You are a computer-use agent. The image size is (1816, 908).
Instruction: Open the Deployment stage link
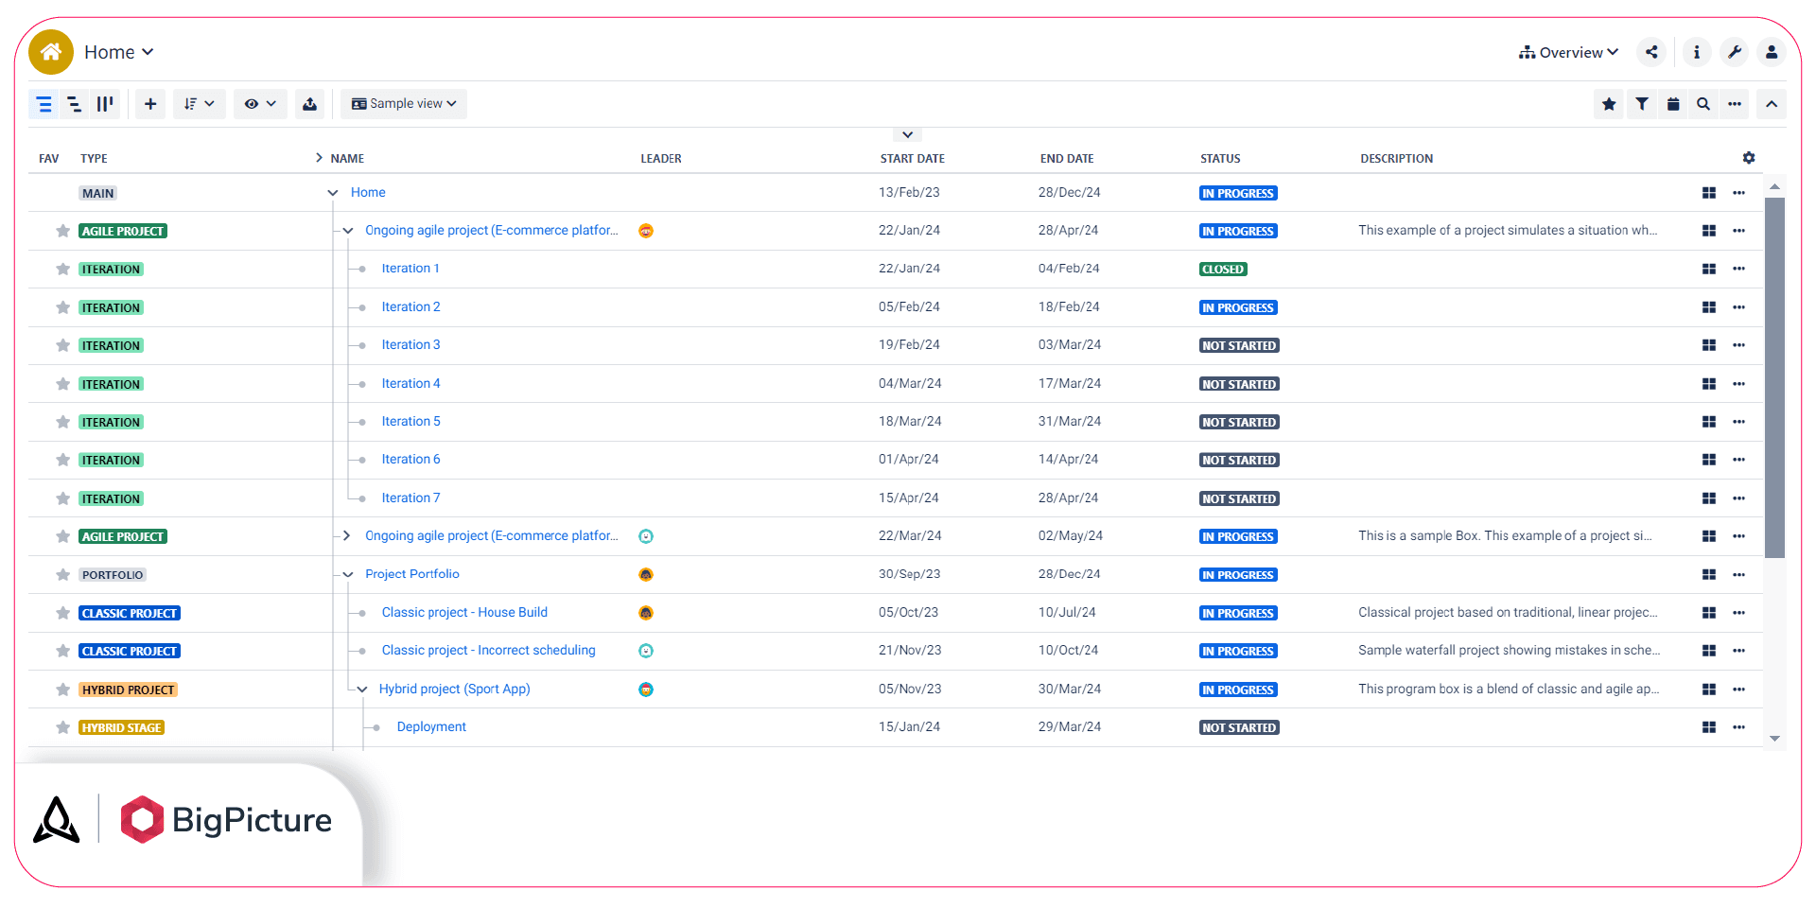click(431, 727)
